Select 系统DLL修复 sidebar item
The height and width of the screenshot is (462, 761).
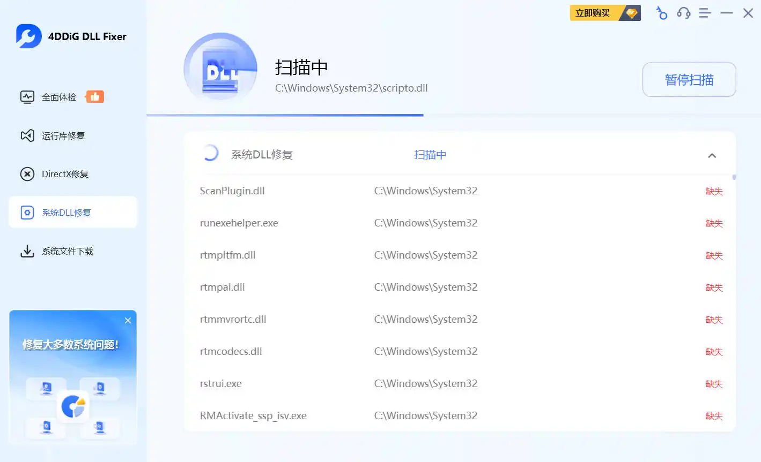coord(73,213)
